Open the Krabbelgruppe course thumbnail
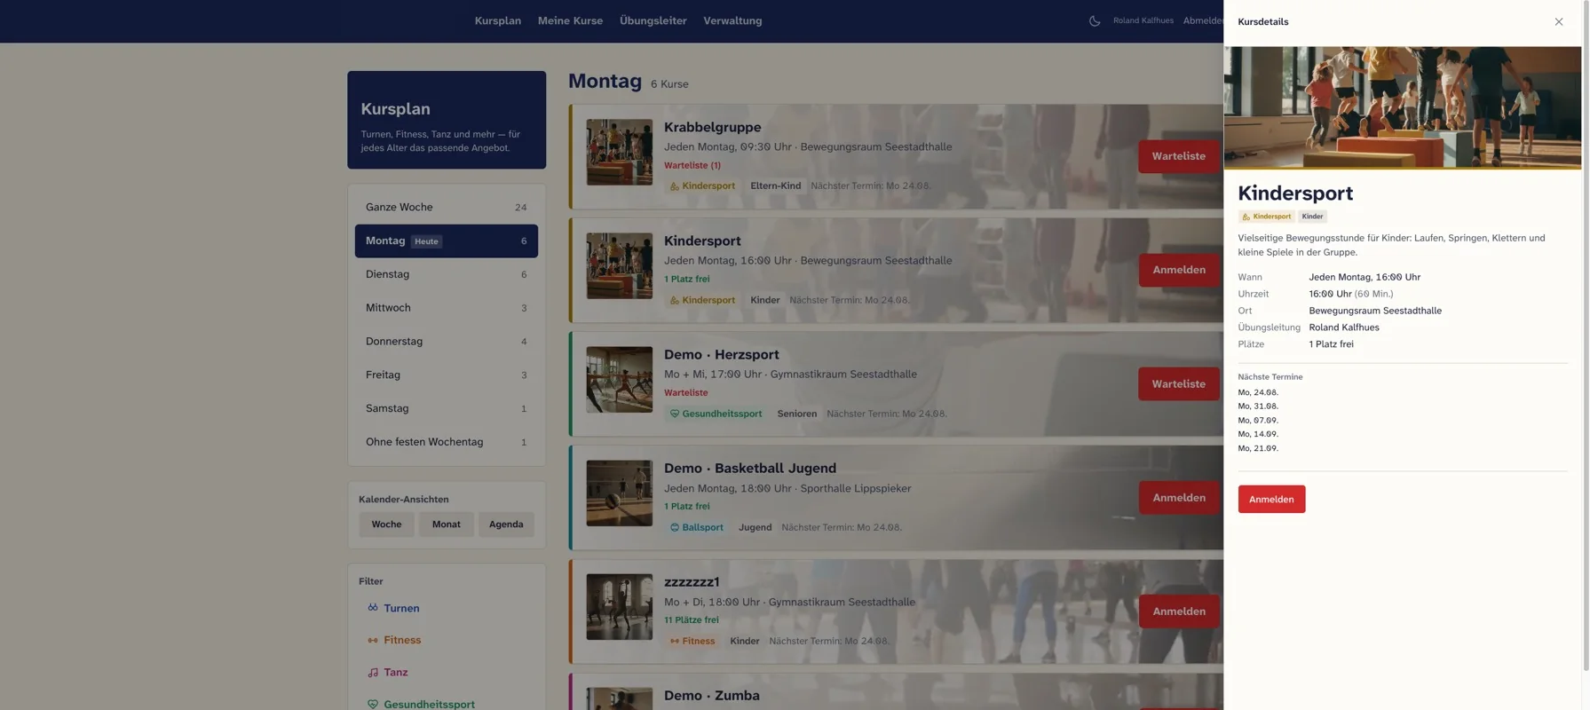The image size is (1590, 710). (x=620, y=153)
